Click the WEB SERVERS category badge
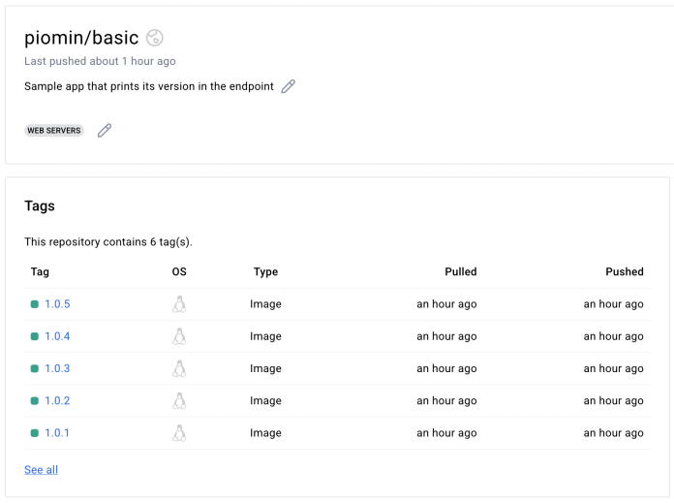This screenshot has height=503, width=674. [x=54, y=131]
